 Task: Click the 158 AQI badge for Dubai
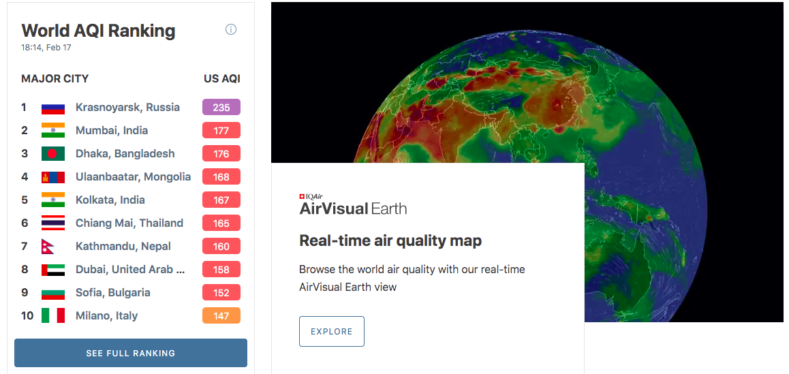(x=221, y=269)
